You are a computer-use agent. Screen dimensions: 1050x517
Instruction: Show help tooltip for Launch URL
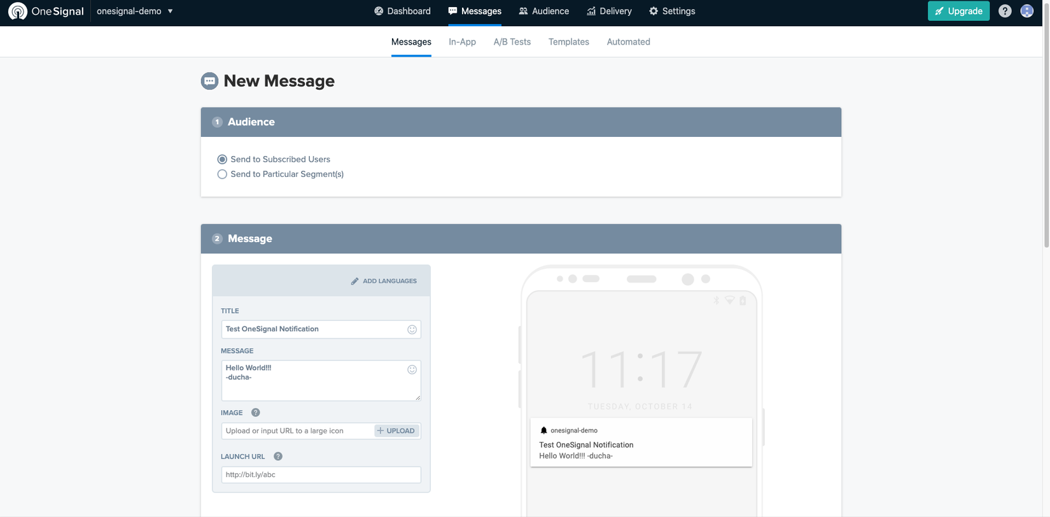278,457
